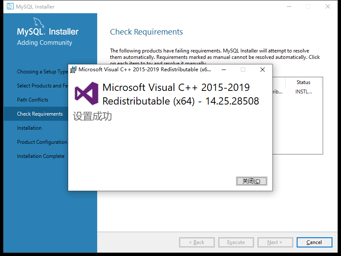Click the Status column header
341x256 pixels.
tap(303, 82)
